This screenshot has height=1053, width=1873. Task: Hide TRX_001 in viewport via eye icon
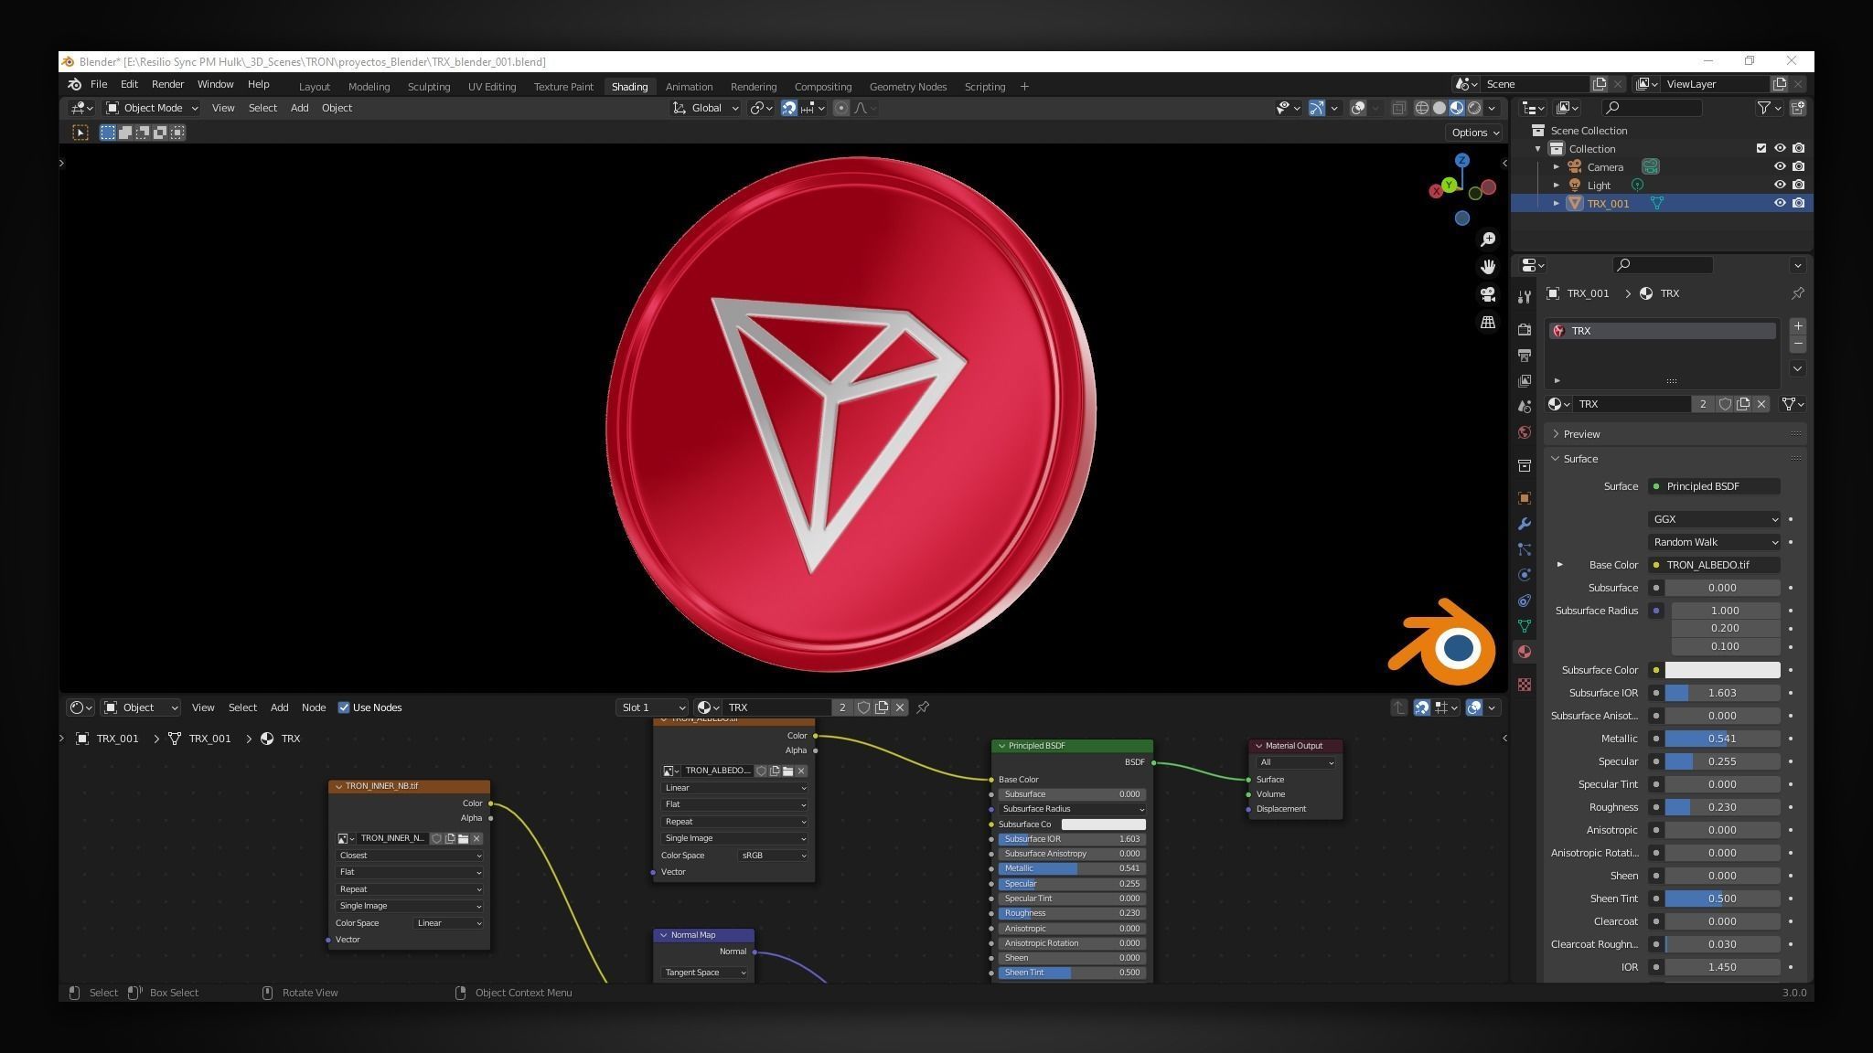pos(1780,203)
